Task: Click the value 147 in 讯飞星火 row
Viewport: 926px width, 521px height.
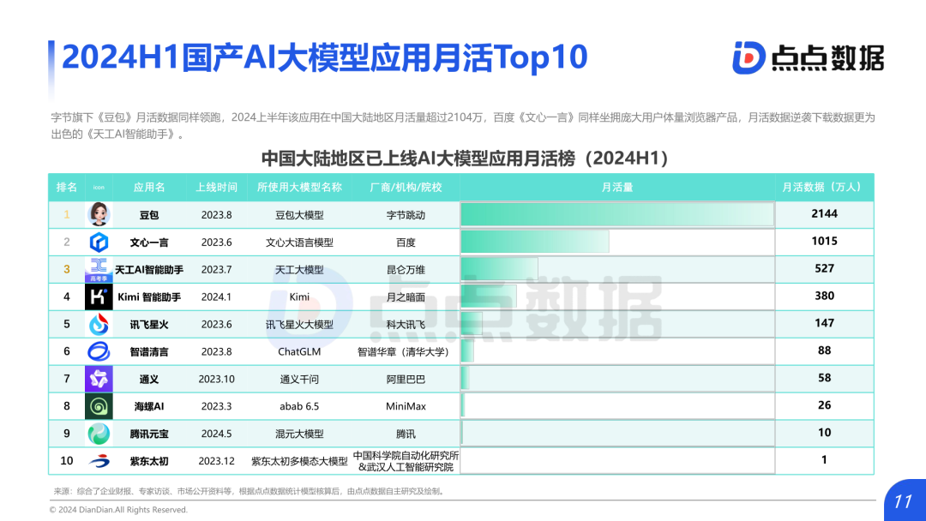Action: click(x=825, y=323)
